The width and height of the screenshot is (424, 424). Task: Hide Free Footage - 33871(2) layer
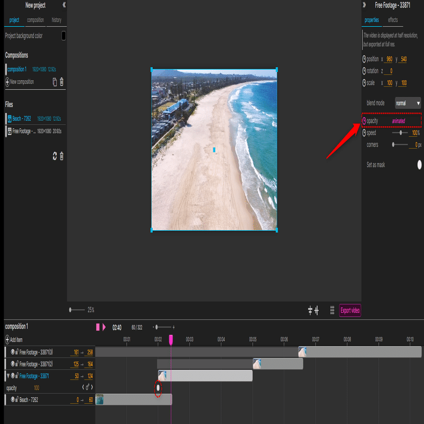click(x=12, y=364)
